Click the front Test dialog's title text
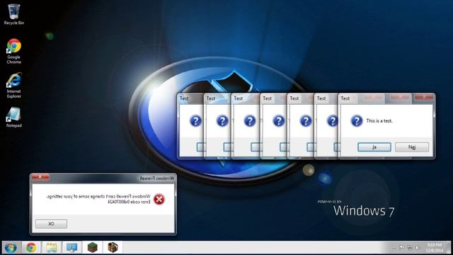The image size is (453, 255). click(x=345, y=98)
